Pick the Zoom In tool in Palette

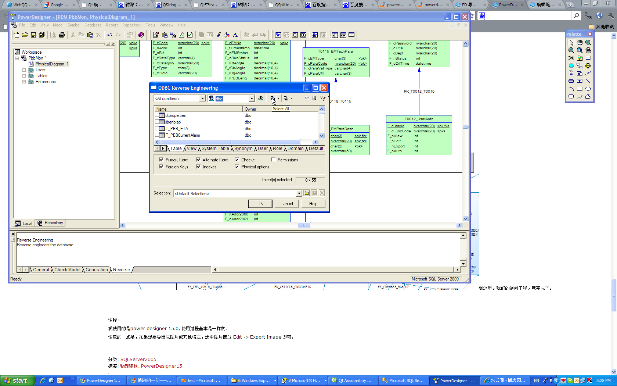(x=588, y=43)
